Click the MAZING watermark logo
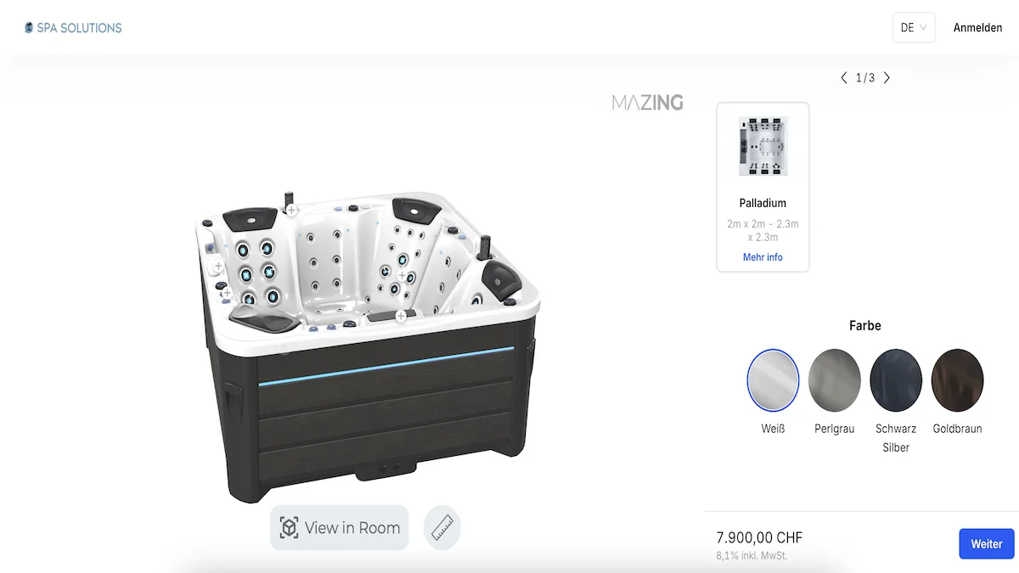This screenshot has height=573, width=1019. 647,103
